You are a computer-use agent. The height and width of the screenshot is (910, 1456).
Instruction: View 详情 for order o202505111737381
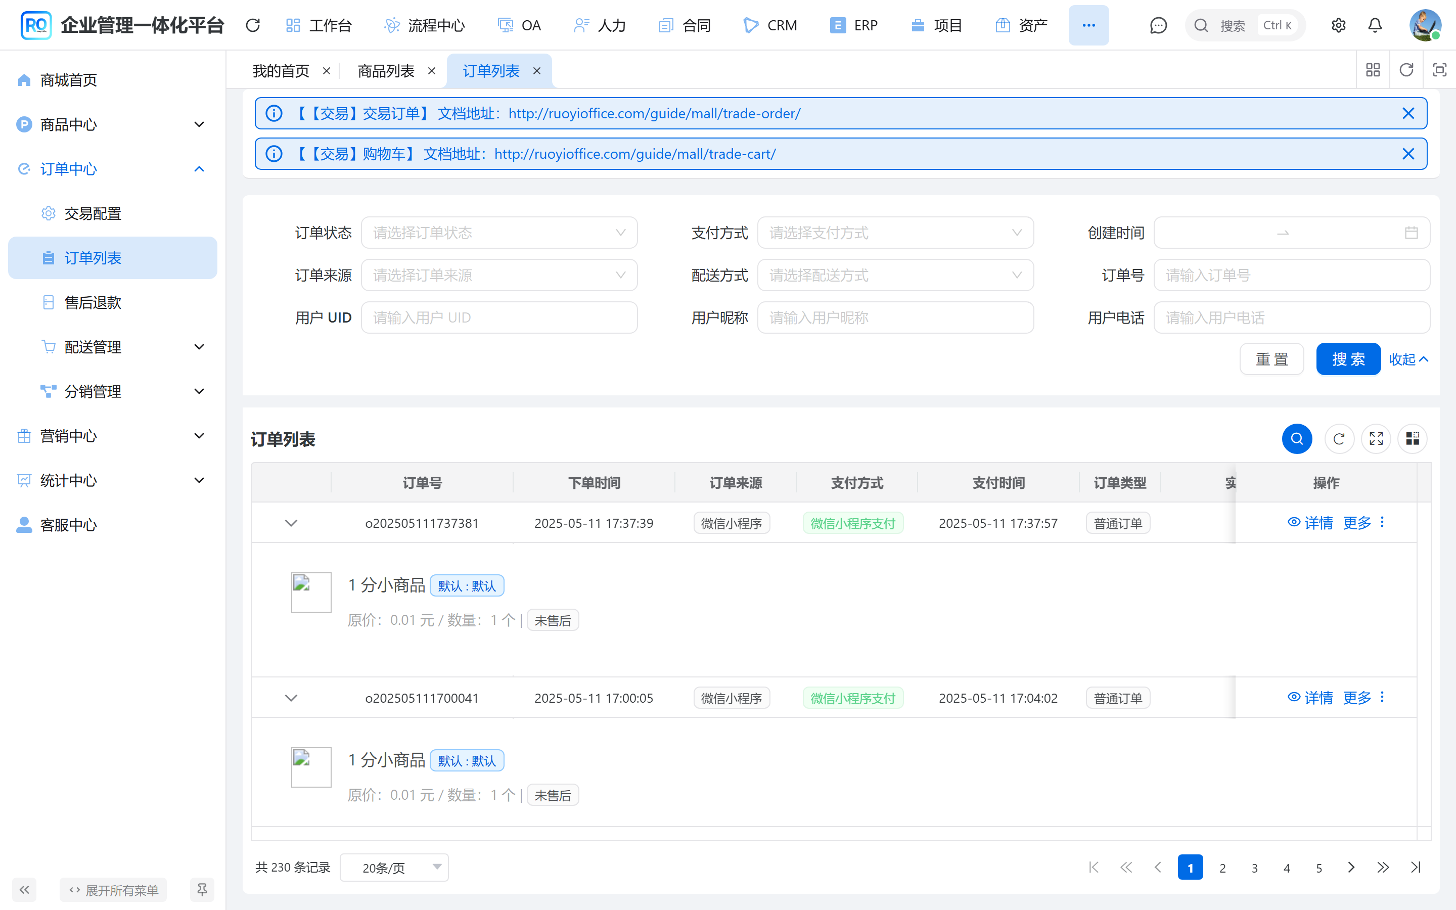(x=1310, y=522)
